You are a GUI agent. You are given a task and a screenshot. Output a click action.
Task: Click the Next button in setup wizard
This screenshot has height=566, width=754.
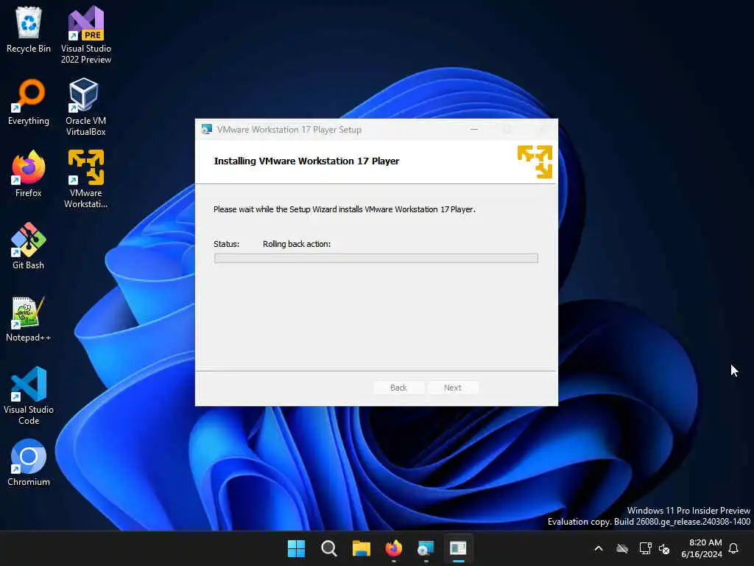coord(453,388)
